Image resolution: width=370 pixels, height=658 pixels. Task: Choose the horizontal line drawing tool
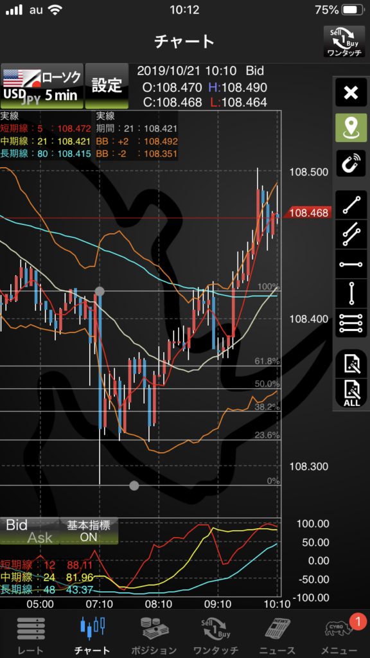click(351, 264)
